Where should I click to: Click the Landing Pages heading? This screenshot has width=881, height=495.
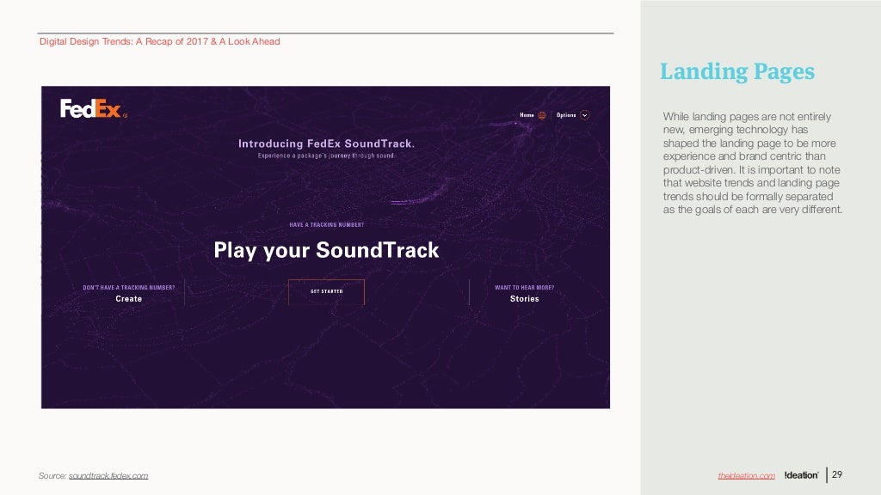click(x=737, y=72)
